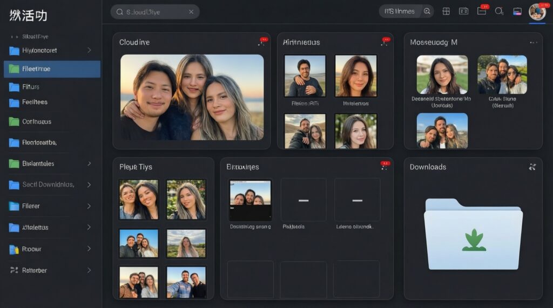This screenshot has height=308, width=553.
Task: Click the grid view icon in top toolbar
Action: (x=446, y=11)
